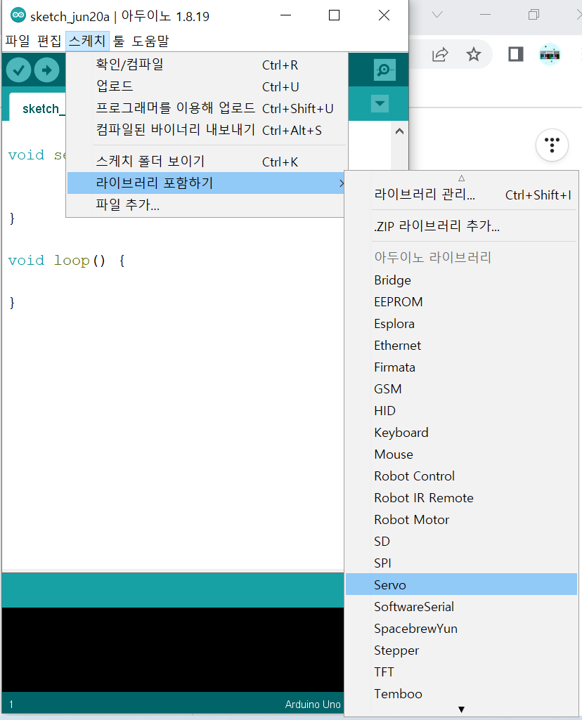
Task: Include the Robot IR Remote library
Action: 461,498
